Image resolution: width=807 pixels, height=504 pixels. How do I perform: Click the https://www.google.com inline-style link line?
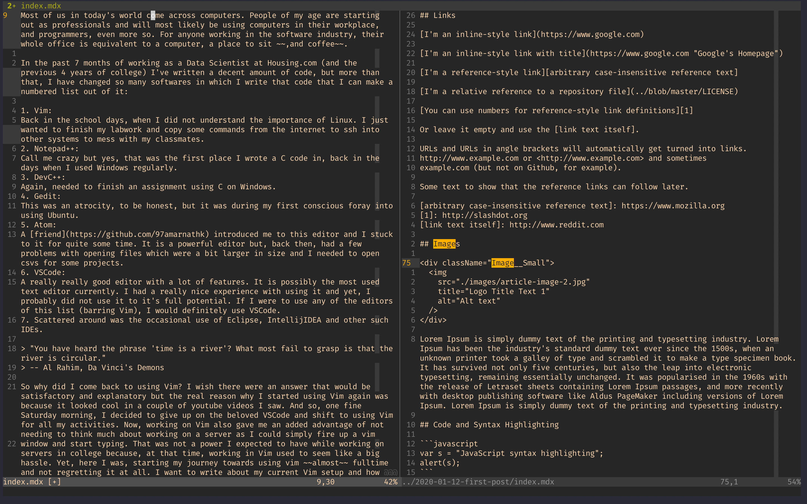click(532, 34)
